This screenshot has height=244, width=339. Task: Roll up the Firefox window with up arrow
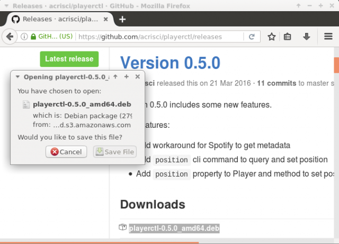(x=298, y=6)
